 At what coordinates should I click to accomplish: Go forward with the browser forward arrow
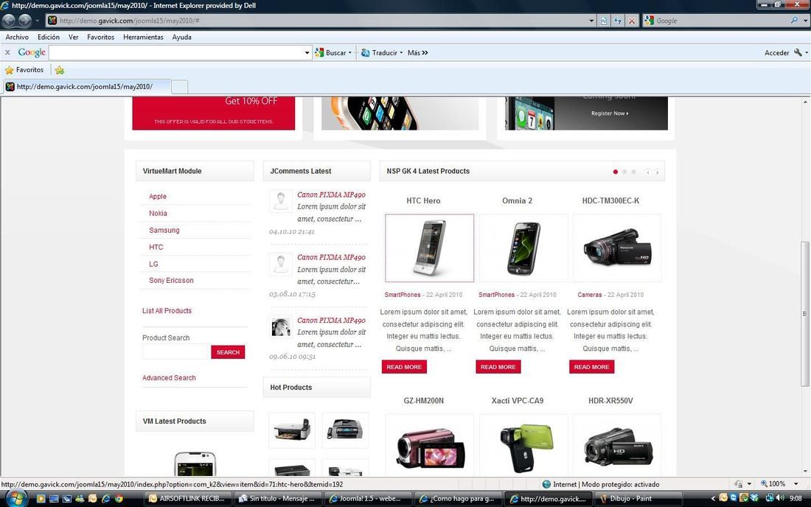pos(25,21)
